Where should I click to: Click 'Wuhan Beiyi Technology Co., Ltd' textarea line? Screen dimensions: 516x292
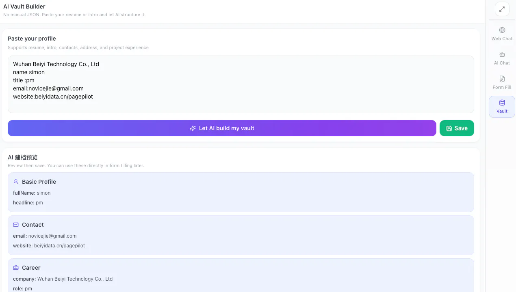(56, 64)
